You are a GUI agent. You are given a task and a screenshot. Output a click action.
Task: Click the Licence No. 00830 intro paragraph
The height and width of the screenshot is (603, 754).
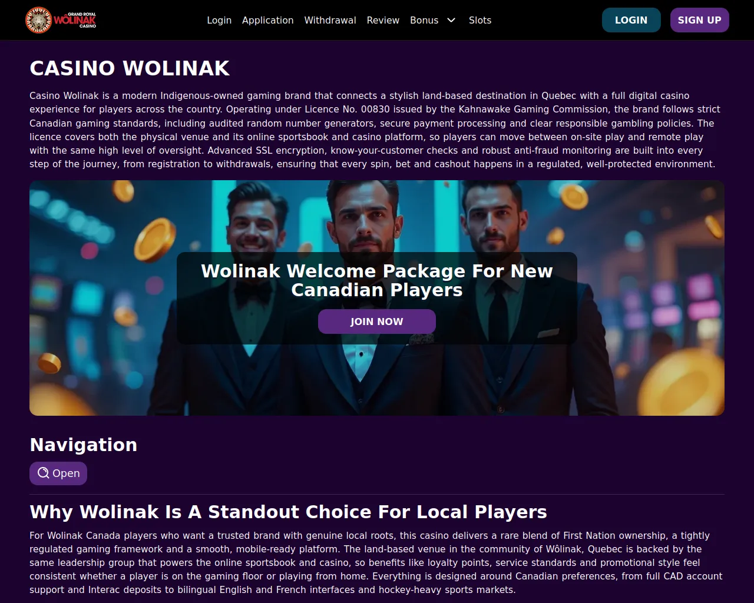pos(375,130)
